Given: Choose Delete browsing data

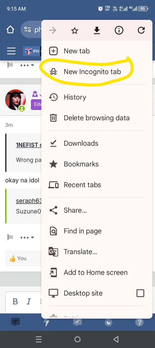Looking at the screenshot, I should (x=97, y=118).
